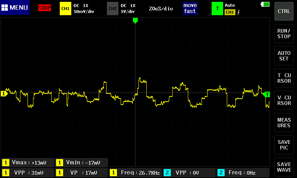Tap the VP 17mV measurement
The height and width of the screenshot is (178, 297).
81,172
